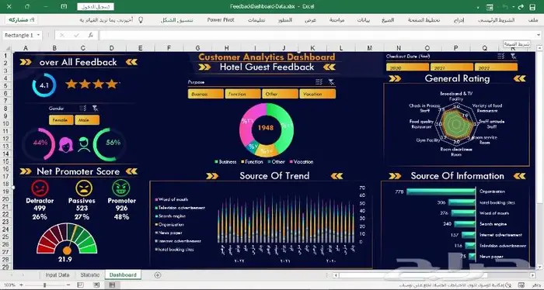
Task: Clear the Checkout Date slicer filter
Action: coord(513,56)
